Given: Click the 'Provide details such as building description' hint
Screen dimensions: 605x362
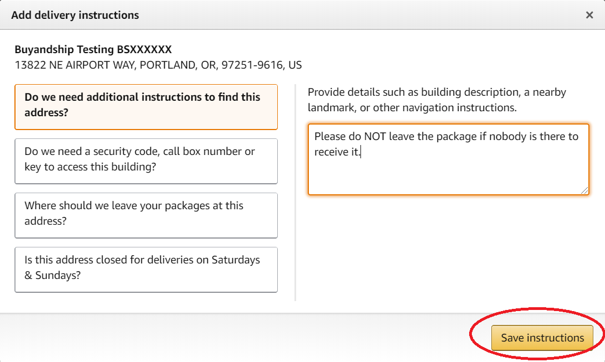Looking at the screenshot, I should [437, 92].
